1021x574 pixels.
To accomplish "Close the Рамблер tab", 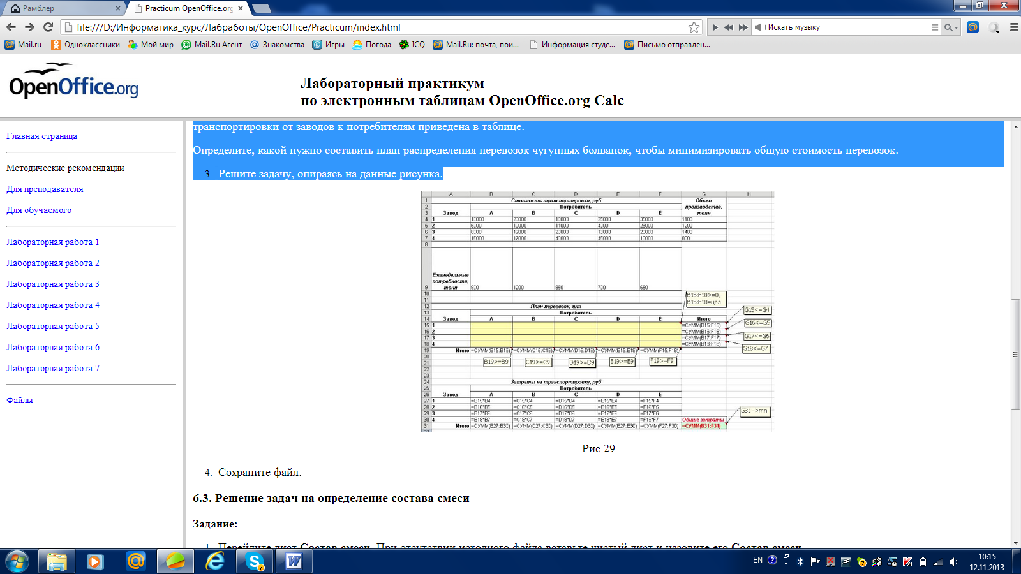I will click(x=117, y=8).
